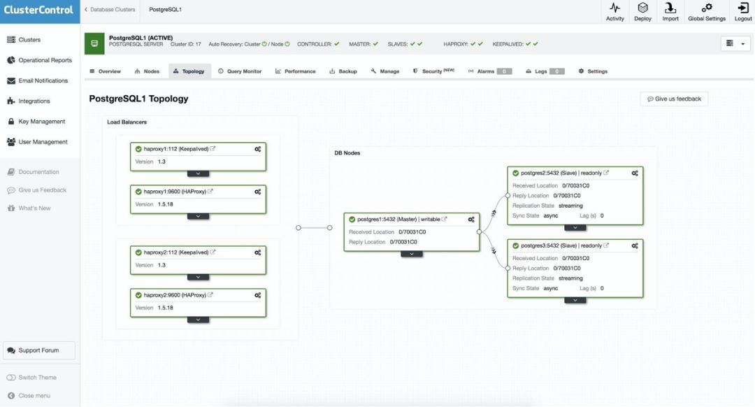Click the postgres2 Slave green status check

[516, 173]
